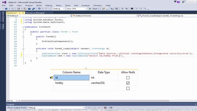Uncomment the selected lines icon

tap(127, 9)
